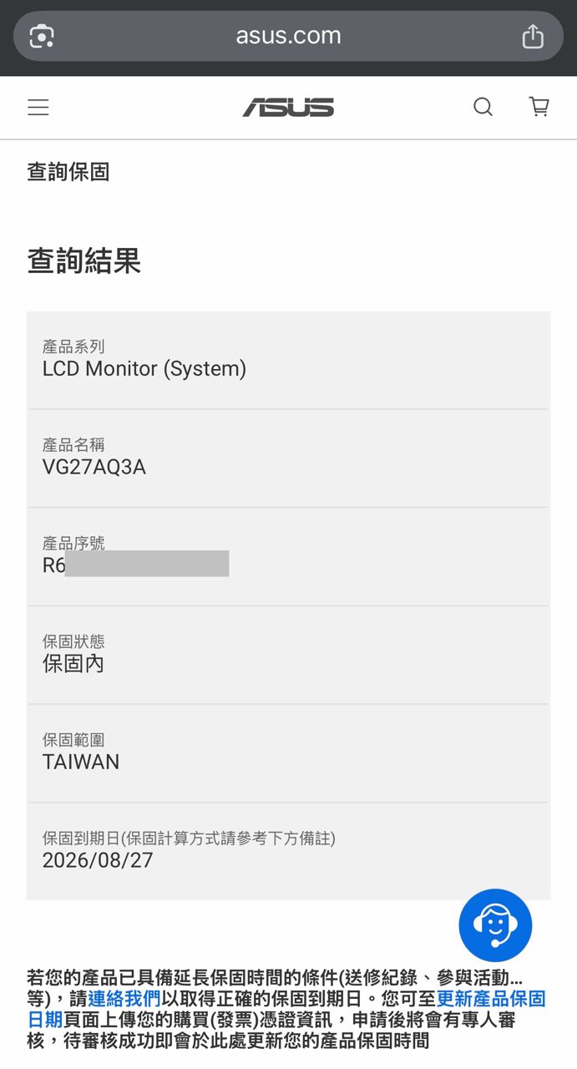Click the 產品序號 field label
Viewport: 577px width, 1069px height.
[73, 544]
